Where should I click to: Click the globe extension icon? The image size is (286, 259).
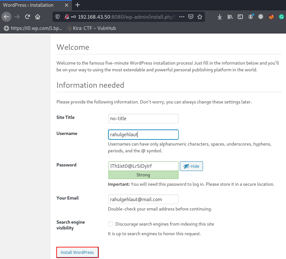pos(261,17)
